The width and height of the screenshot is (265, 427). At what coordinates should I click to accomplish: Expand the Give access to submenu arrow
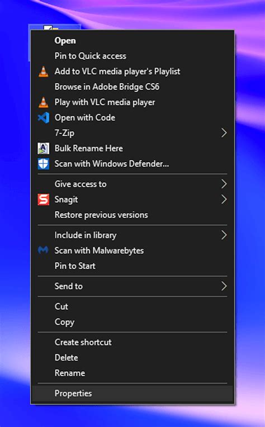click(x=224, y=184)
